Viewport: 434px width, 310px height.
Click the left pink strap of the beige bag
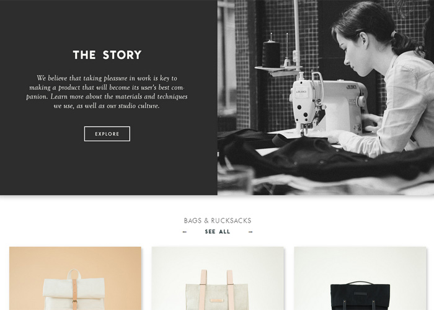(204, 290)
